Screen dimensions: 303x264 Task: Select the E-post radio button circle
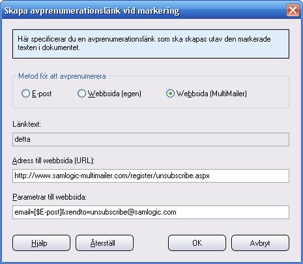[25, 94]
